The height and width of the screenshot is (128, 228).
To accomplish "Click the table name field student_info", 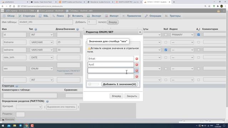I will tap(46, 22).
